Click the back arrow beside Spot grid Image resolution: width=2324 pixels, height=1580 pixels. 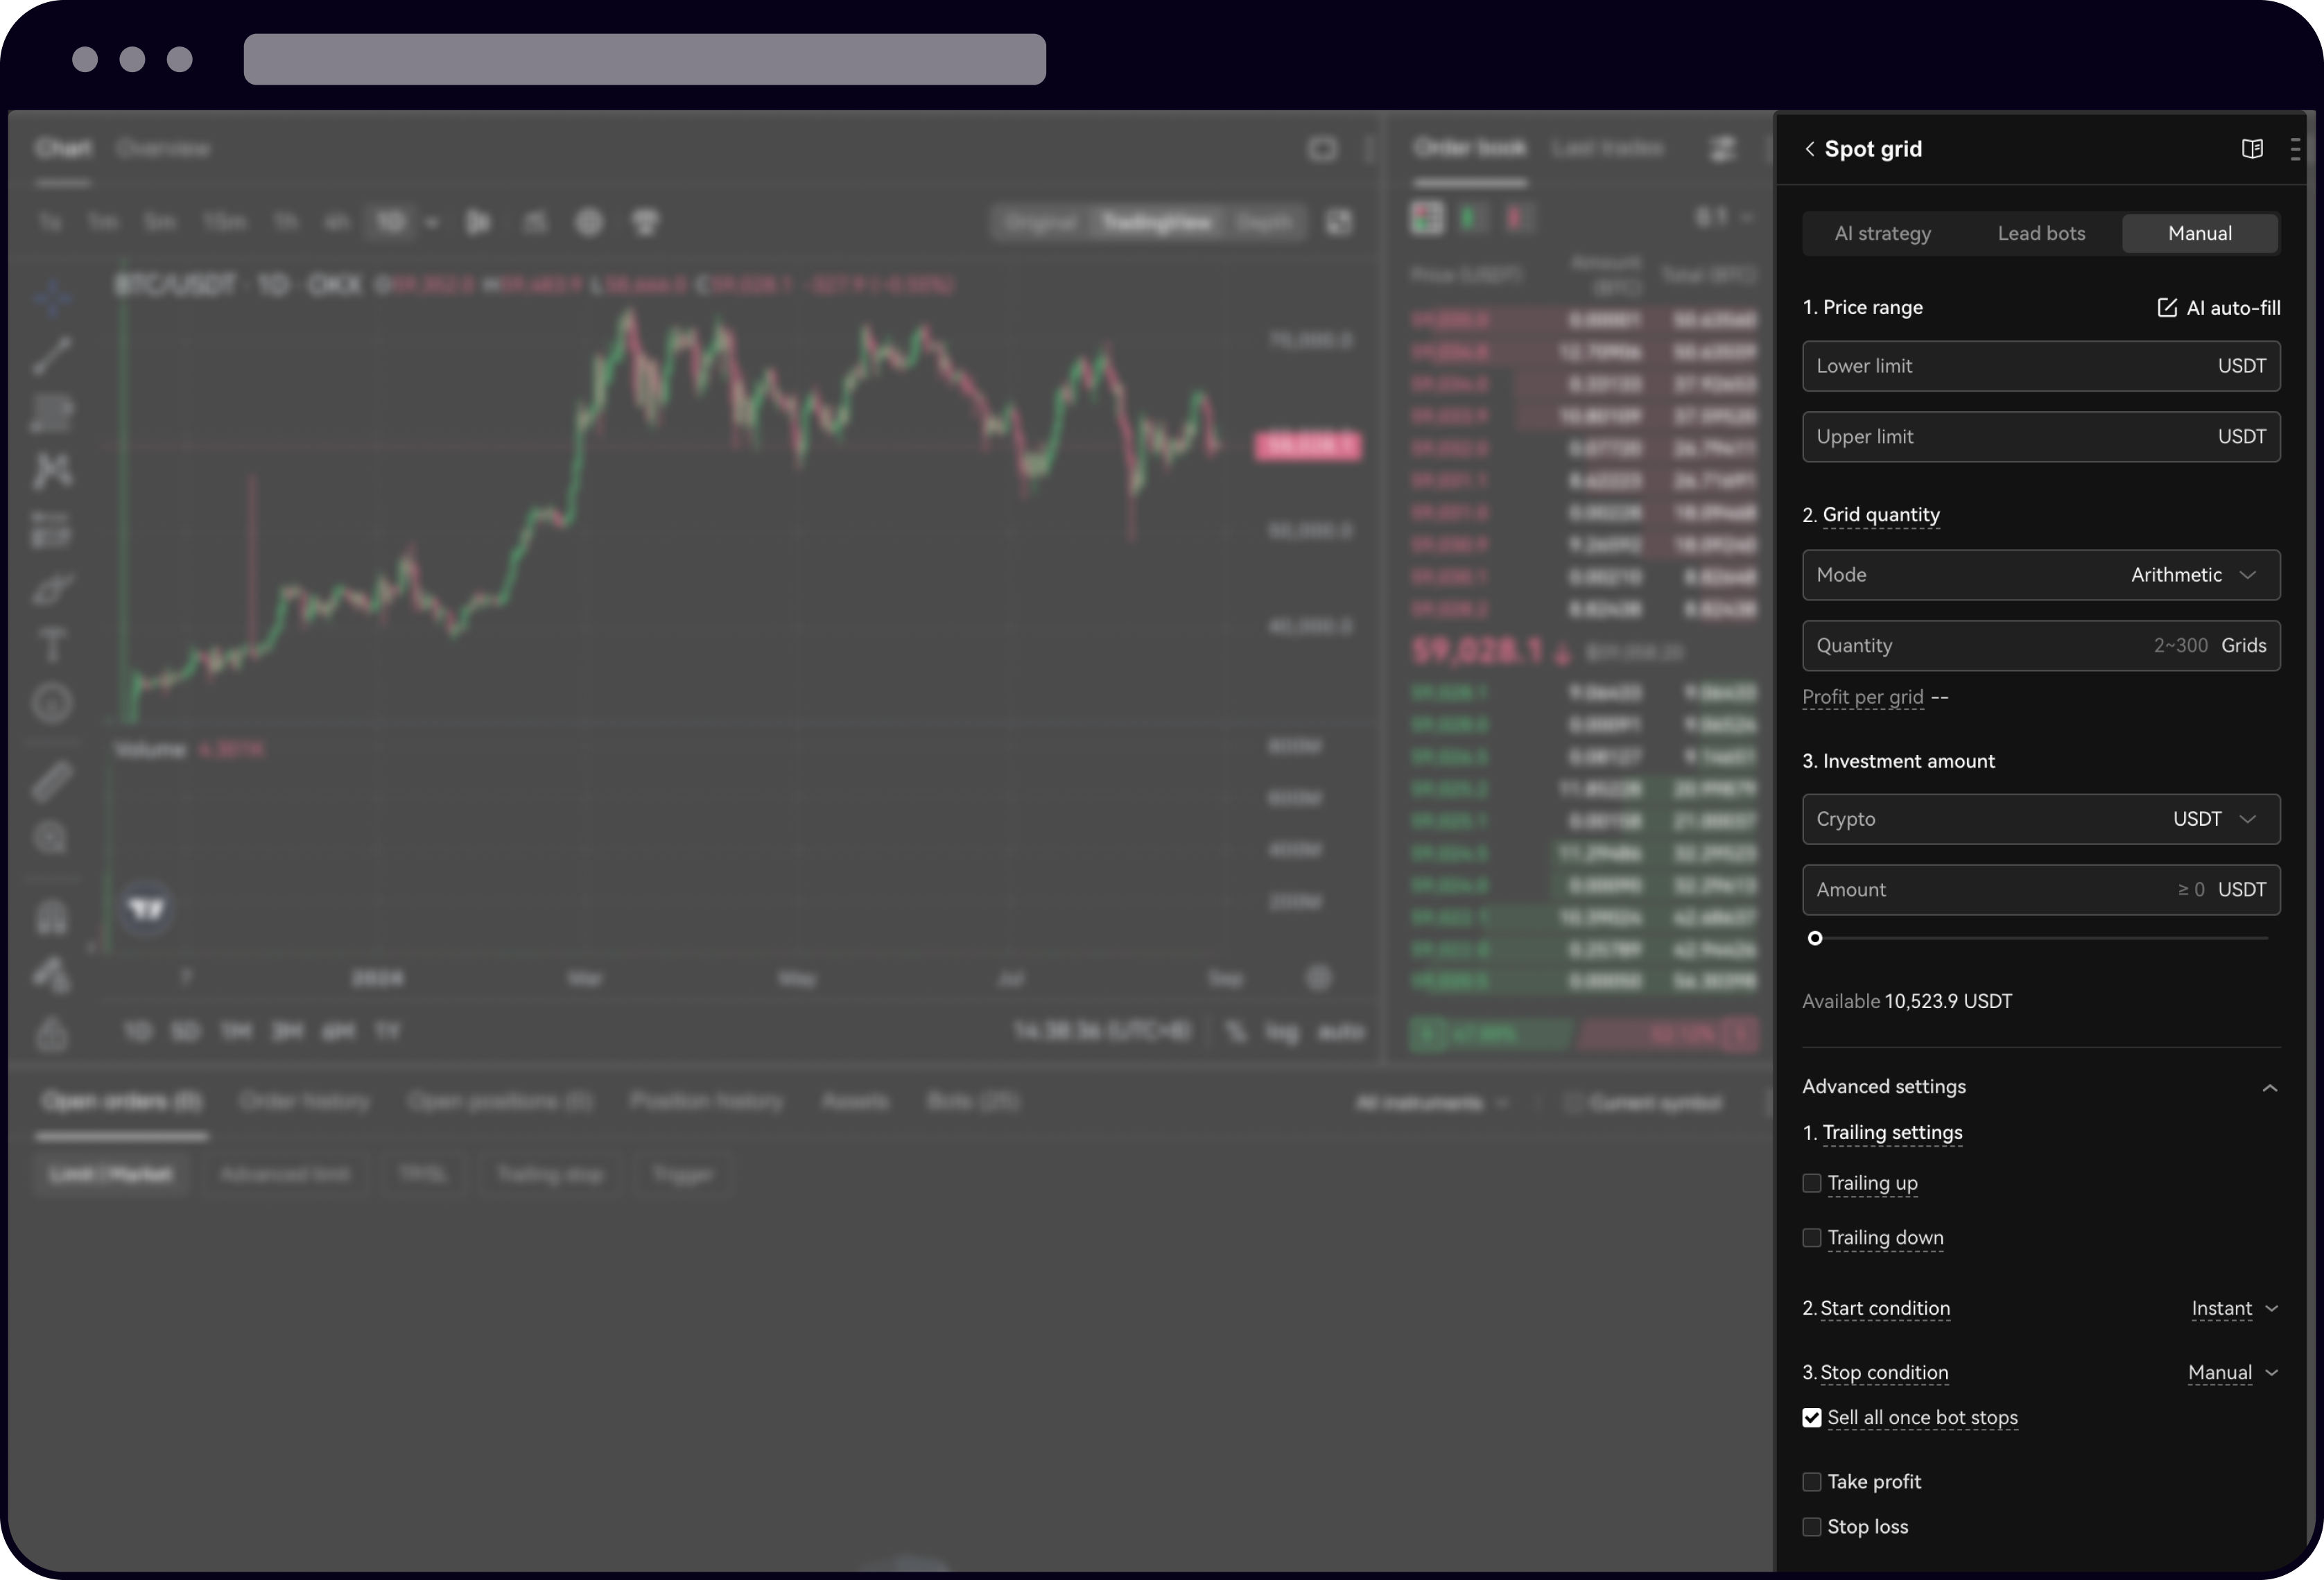pos(1809,149)
